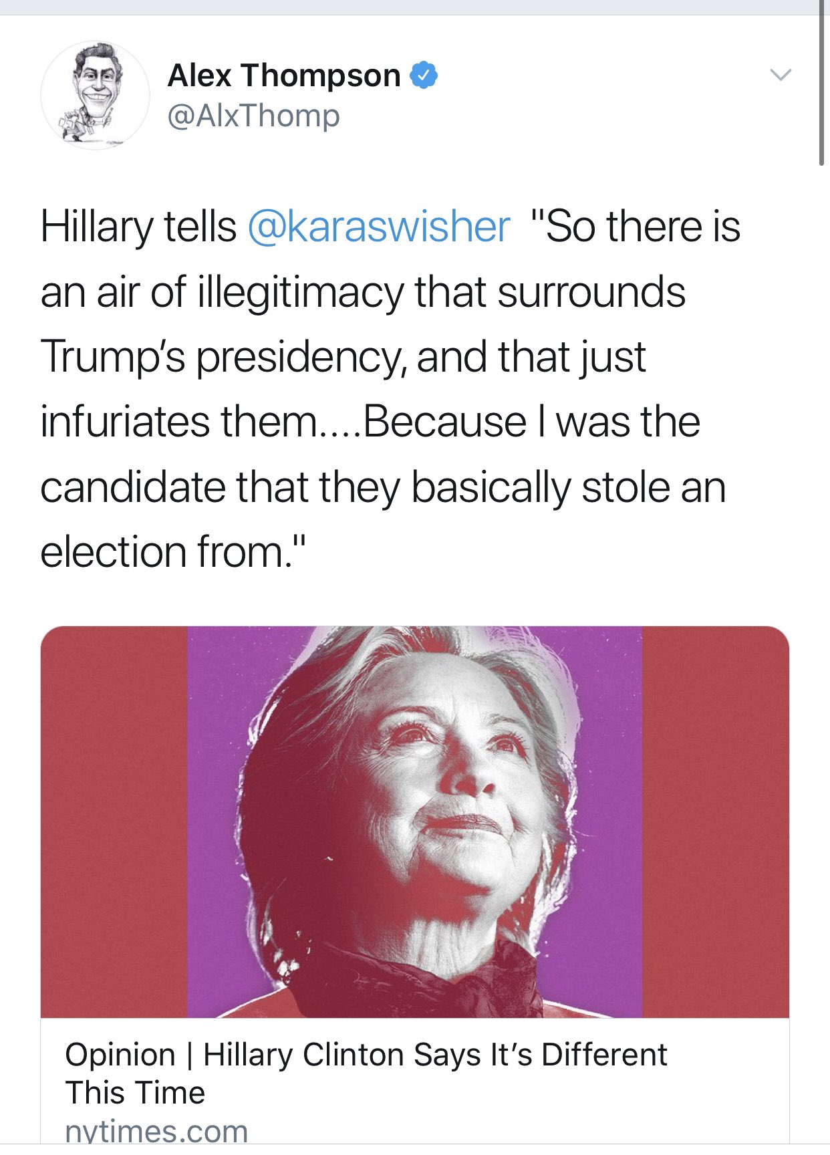830x1155 pixels.
Task: Click the word "candidate" in the tweet
Action: coord(132,487)
